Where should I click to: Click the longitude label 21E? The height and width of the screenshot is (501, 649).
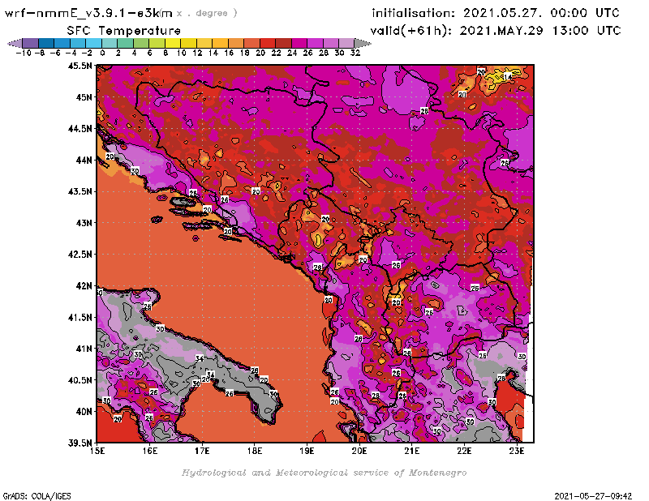[412, 451]
